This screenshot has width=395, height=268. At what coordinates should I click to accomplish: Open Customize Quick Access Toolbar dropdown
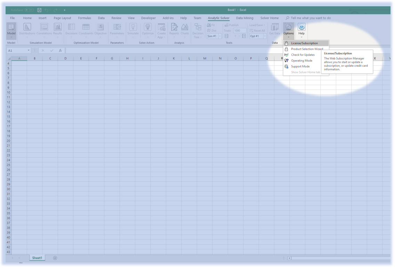(64, 10)
